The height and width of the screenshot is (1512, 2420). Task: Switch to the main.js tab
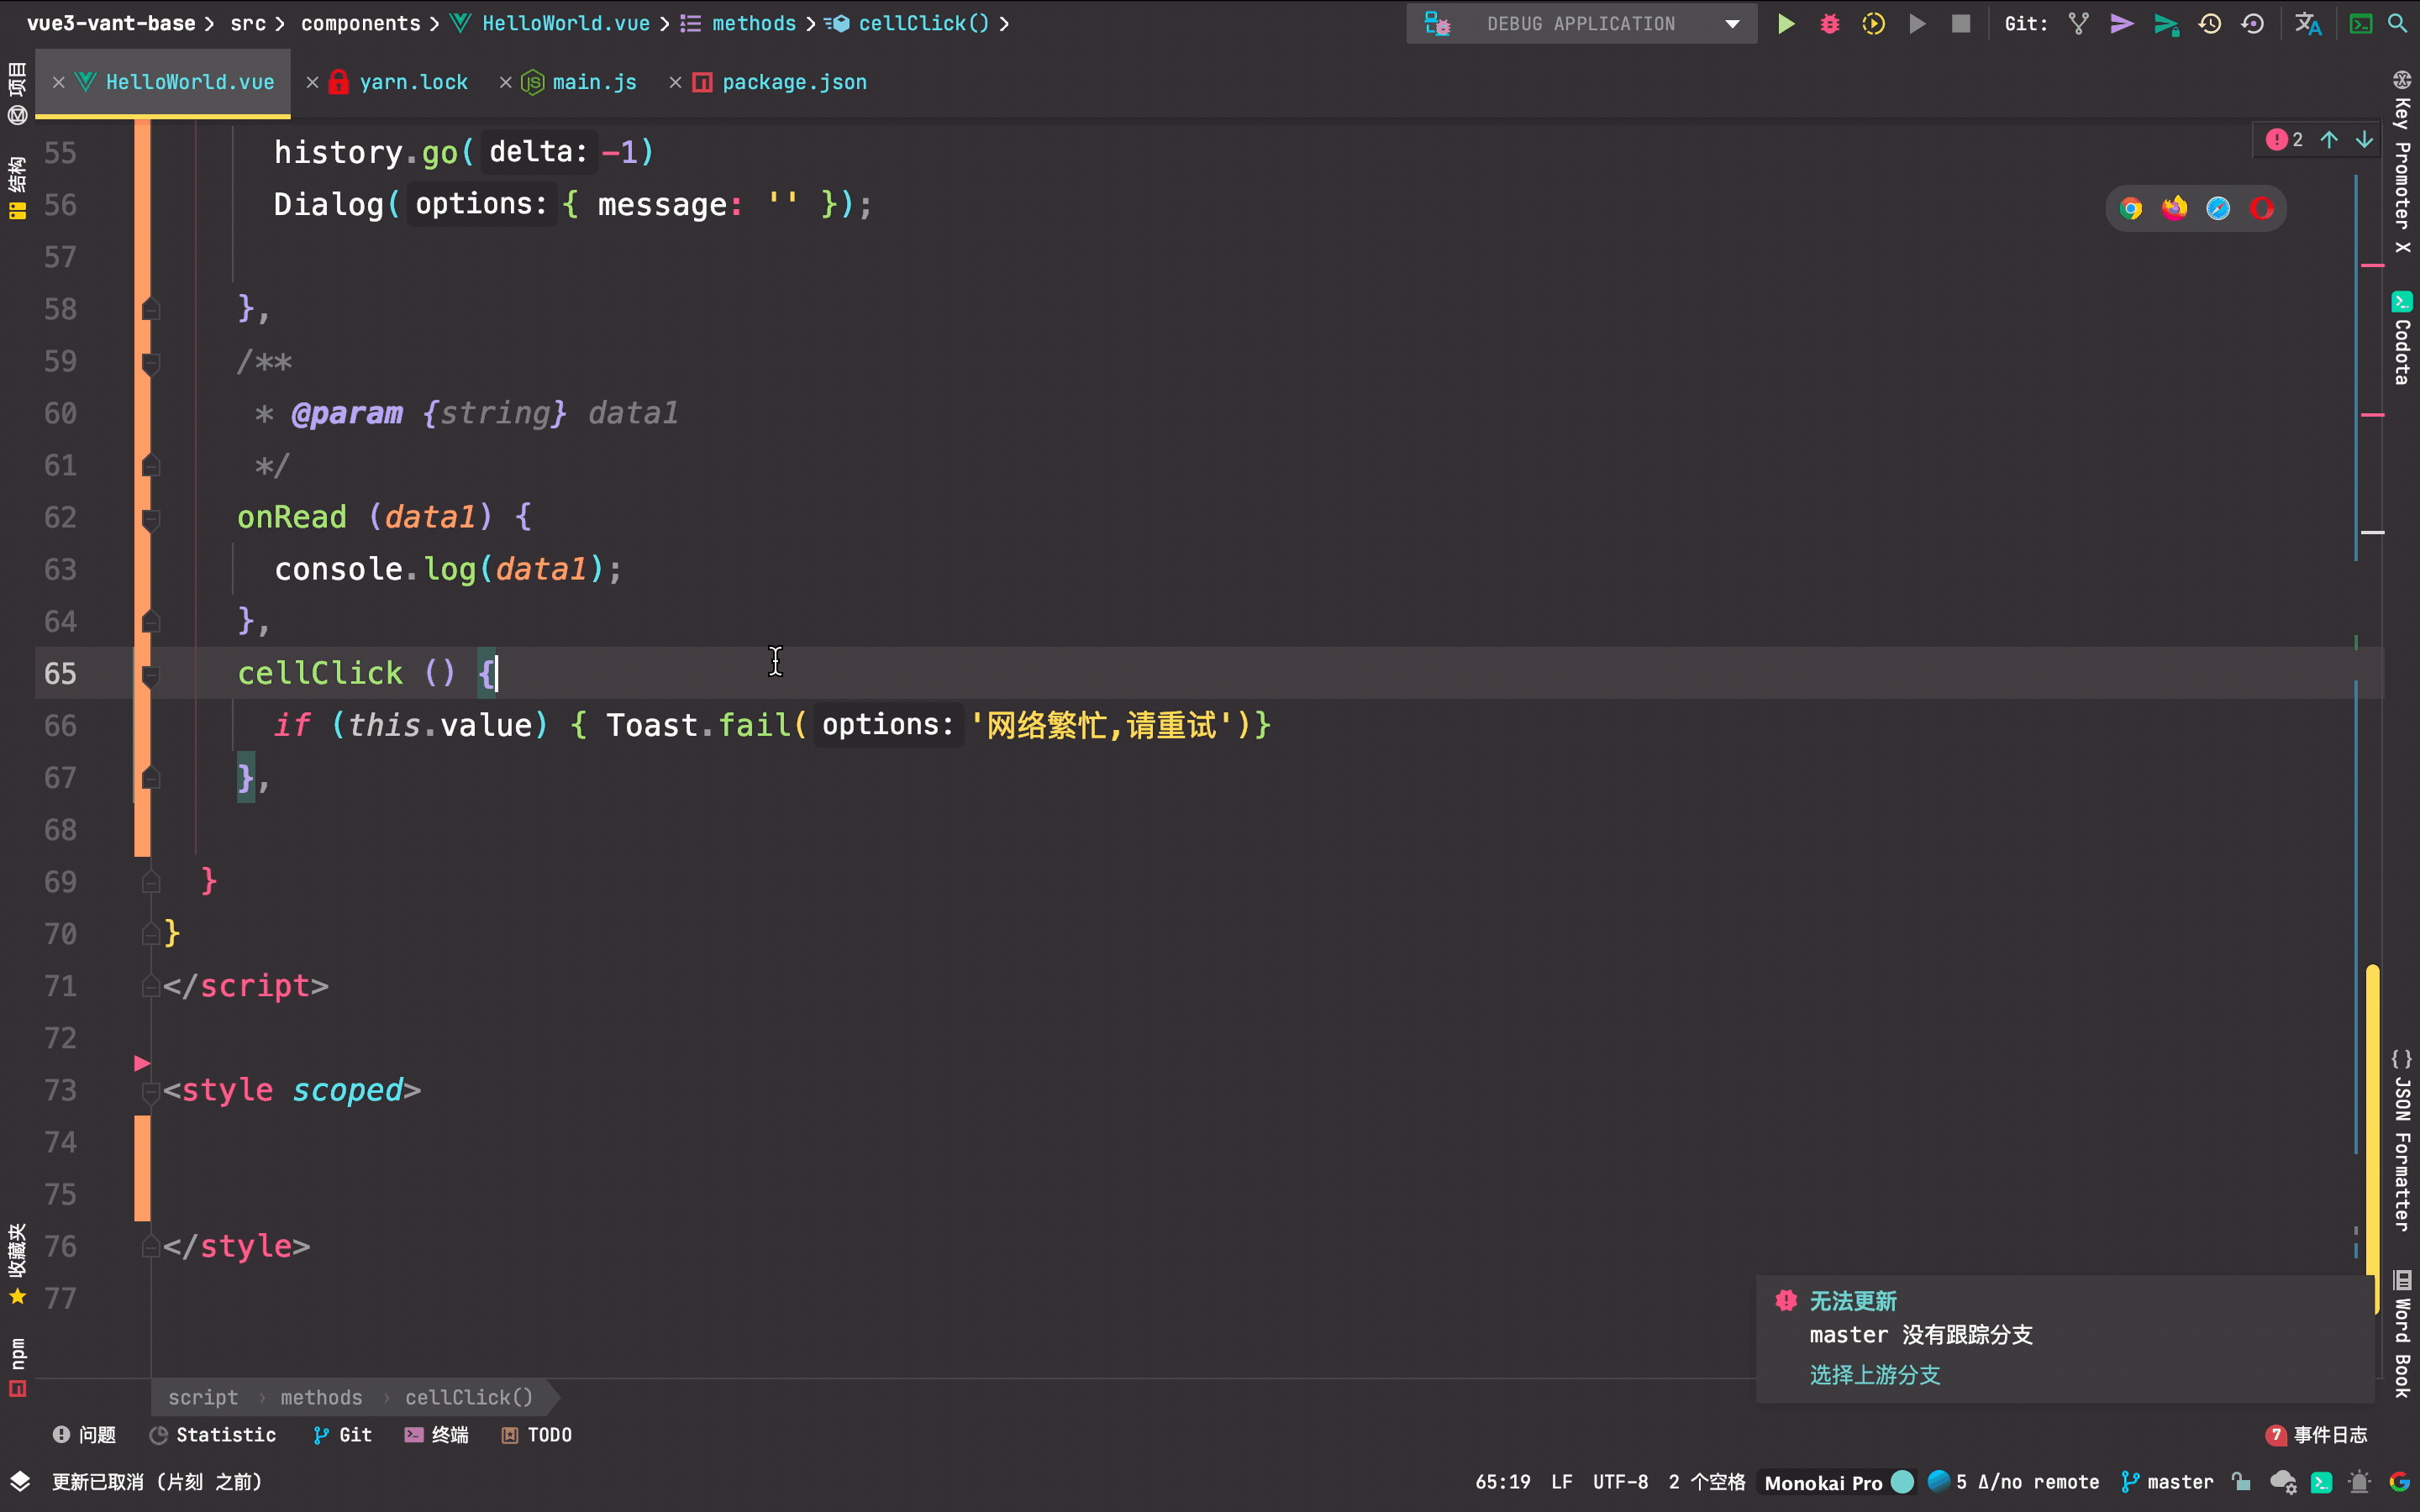point(594,83)
